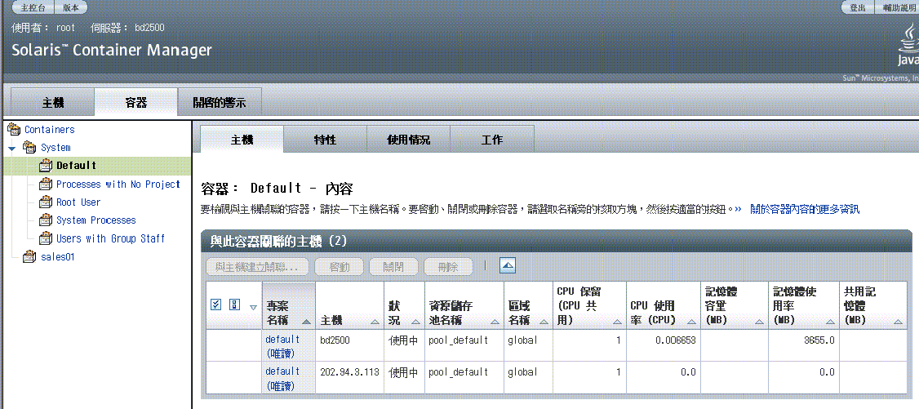Viewport: 919px width, 409px height.
Task: Select sales01 in the tree
Action: [x=57, y=256]
